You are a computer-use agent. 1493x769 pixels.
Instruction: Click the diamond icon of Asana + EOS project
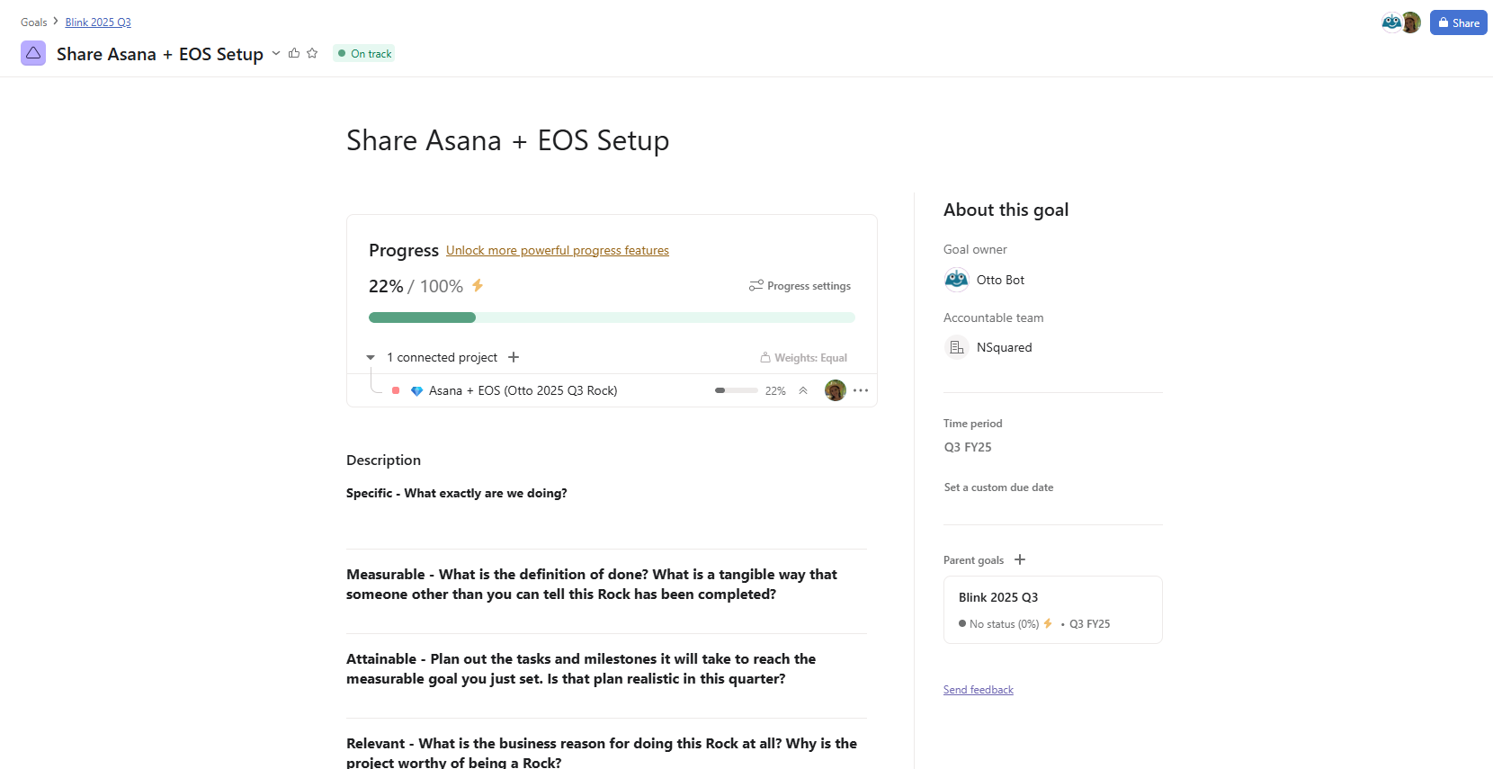pyautogui.click(x=416, y=391)
